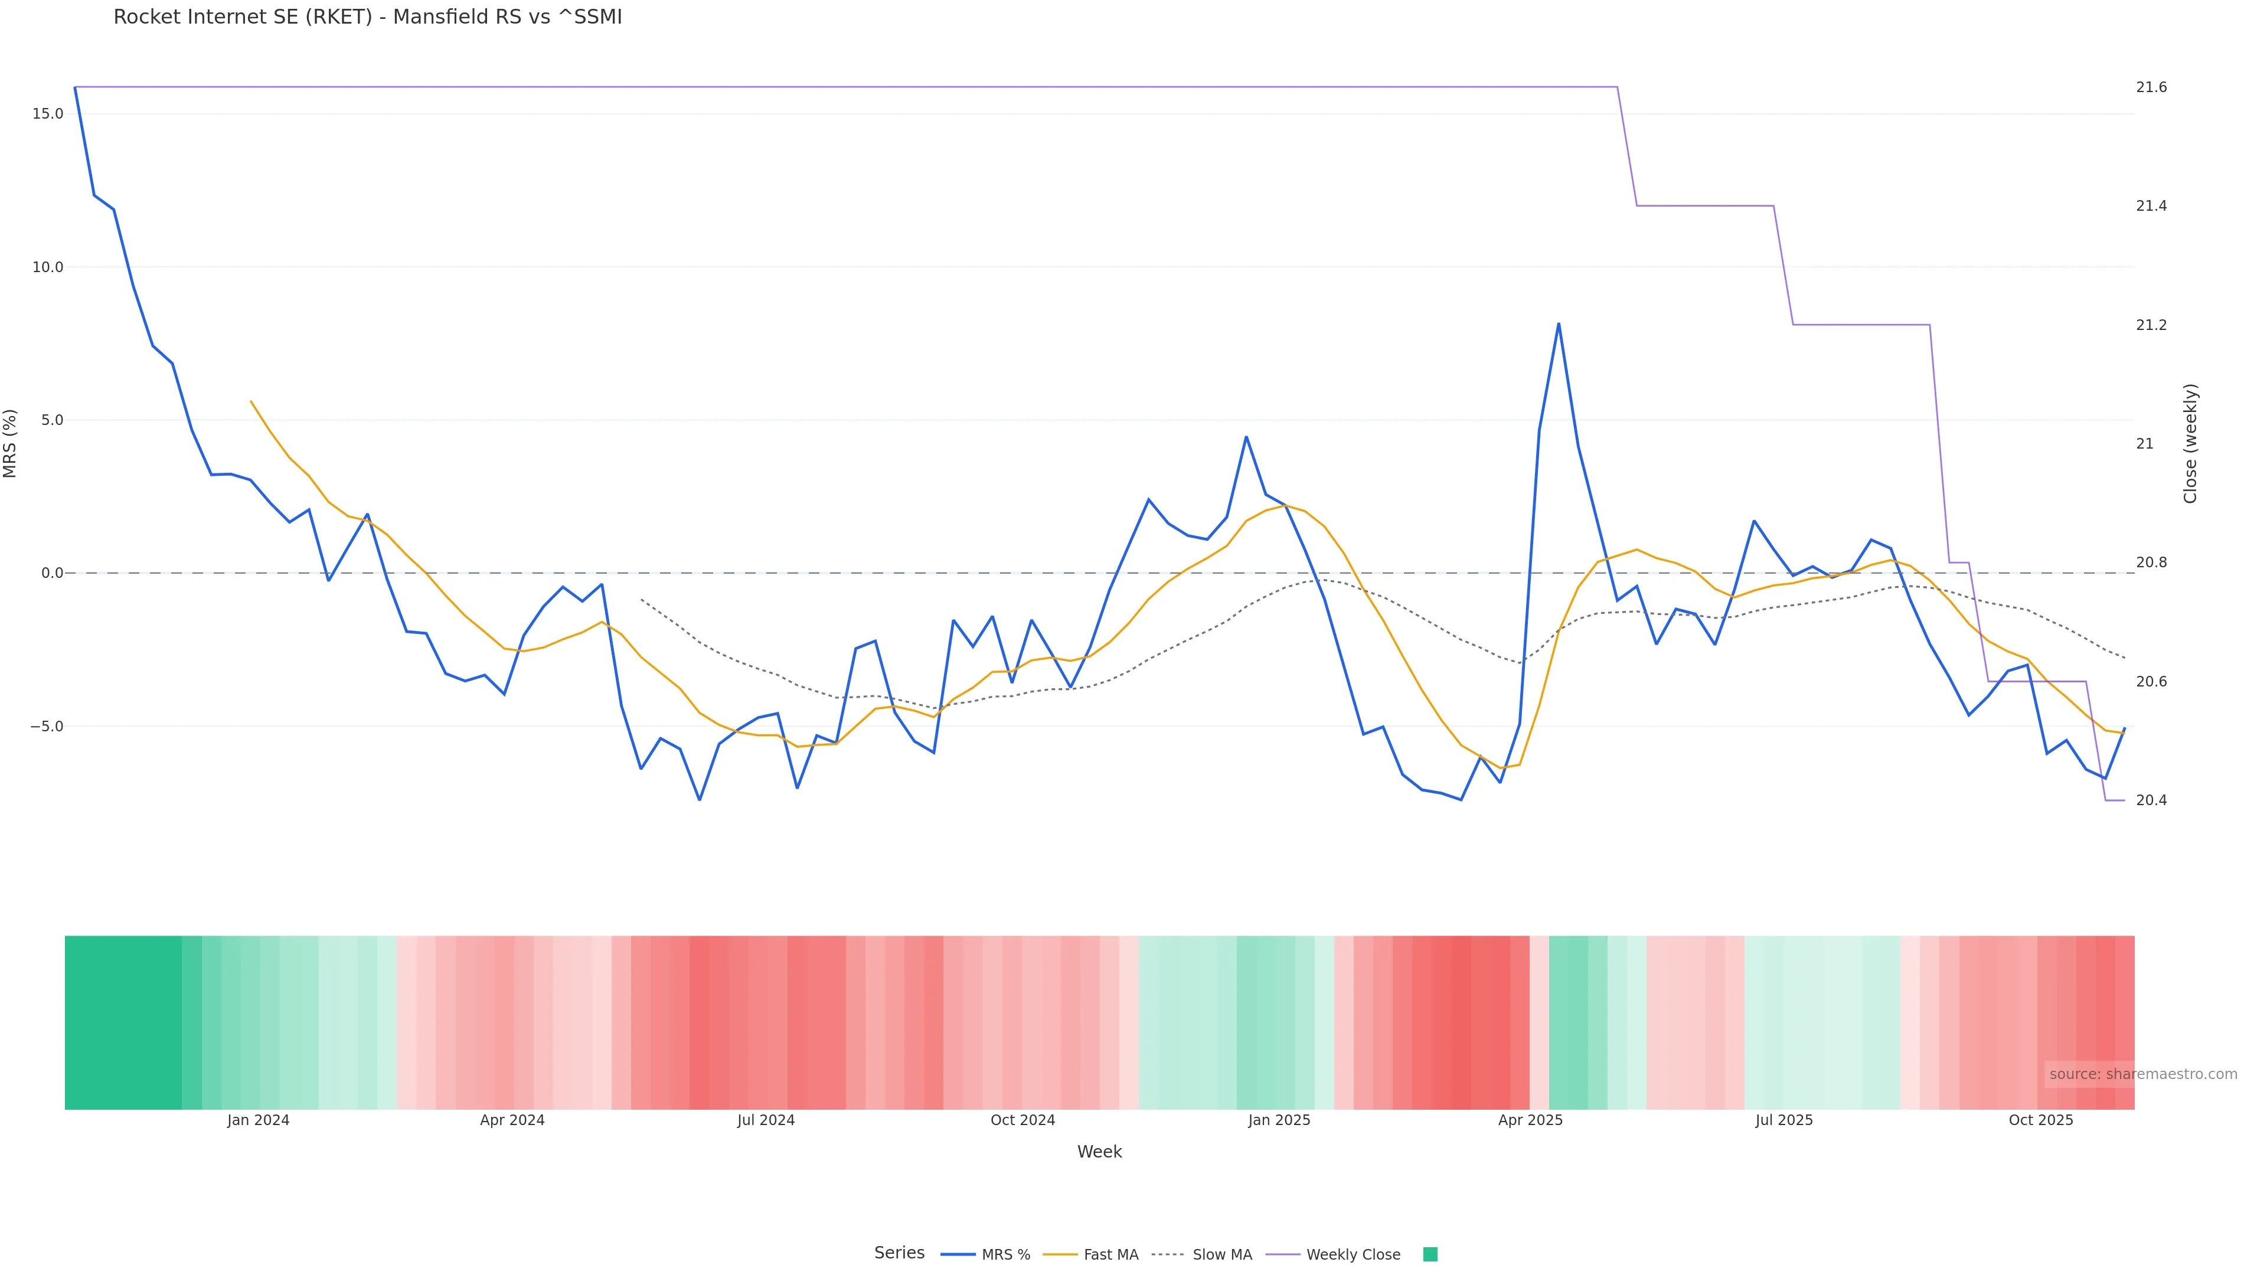Click the green square legend swatch

click(x=1430, y=1255)
